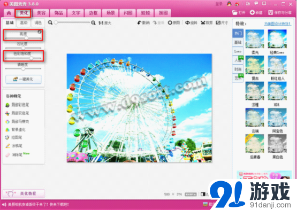This screenshot has width=297, height=210.
Task: Select the rotate tool icon
Action: click(187, 22)
